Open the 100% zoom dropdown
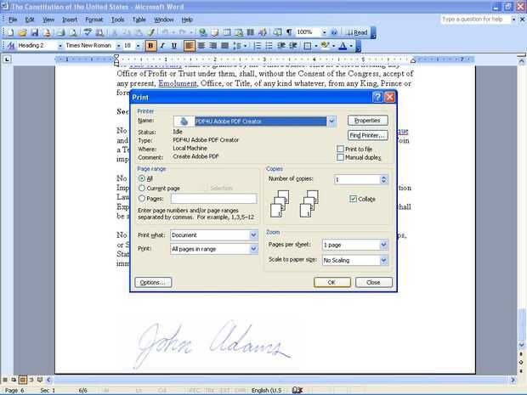Screen dimensions: 527x395 [324, 32]
